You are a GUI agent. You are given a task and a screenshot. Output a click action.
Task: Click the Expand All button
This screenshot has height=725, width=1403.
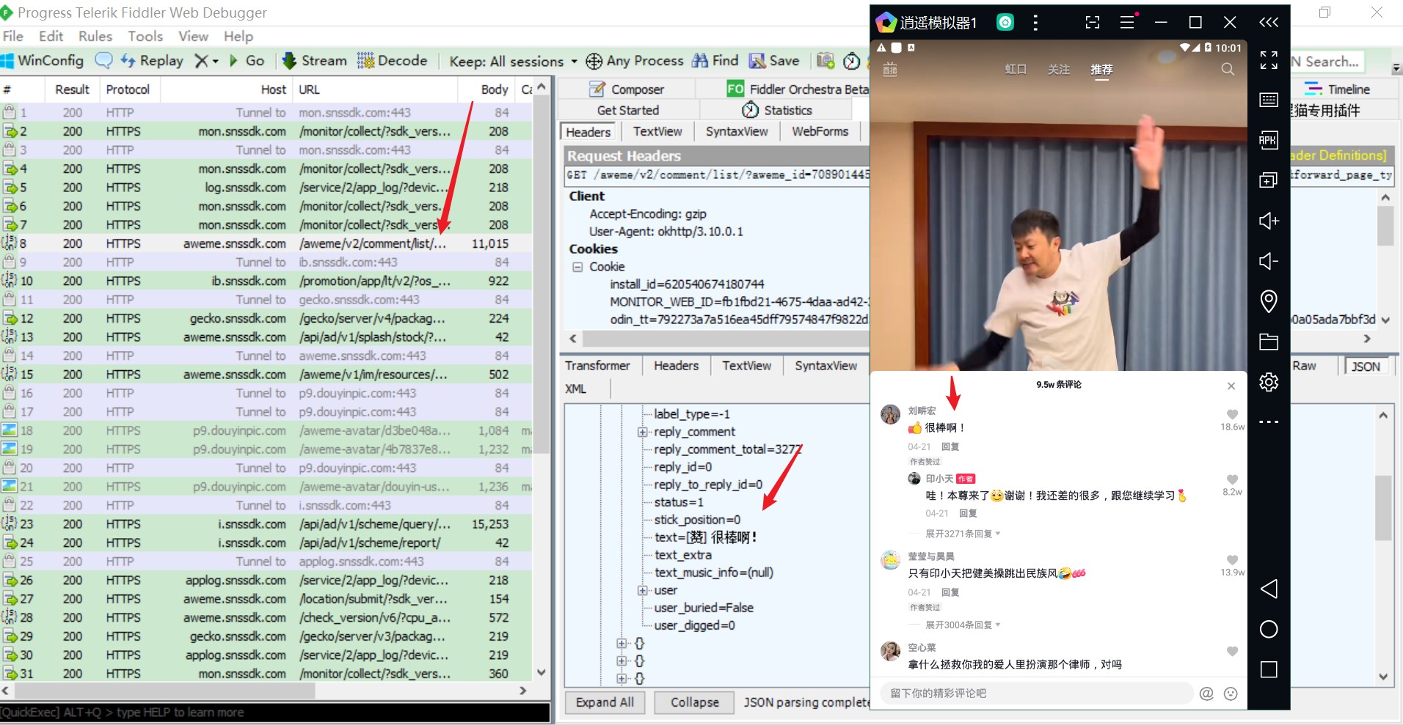[604, 702]
